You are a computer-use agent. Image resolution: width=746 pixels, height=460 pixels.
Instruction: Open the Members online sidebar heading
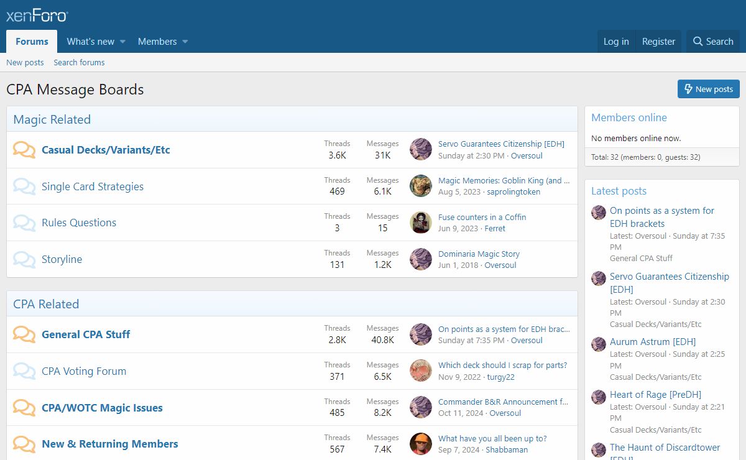point(629,117)
